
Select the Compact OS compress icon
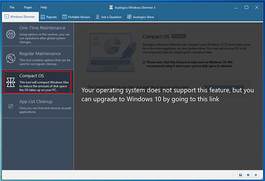tap(11, 82)
